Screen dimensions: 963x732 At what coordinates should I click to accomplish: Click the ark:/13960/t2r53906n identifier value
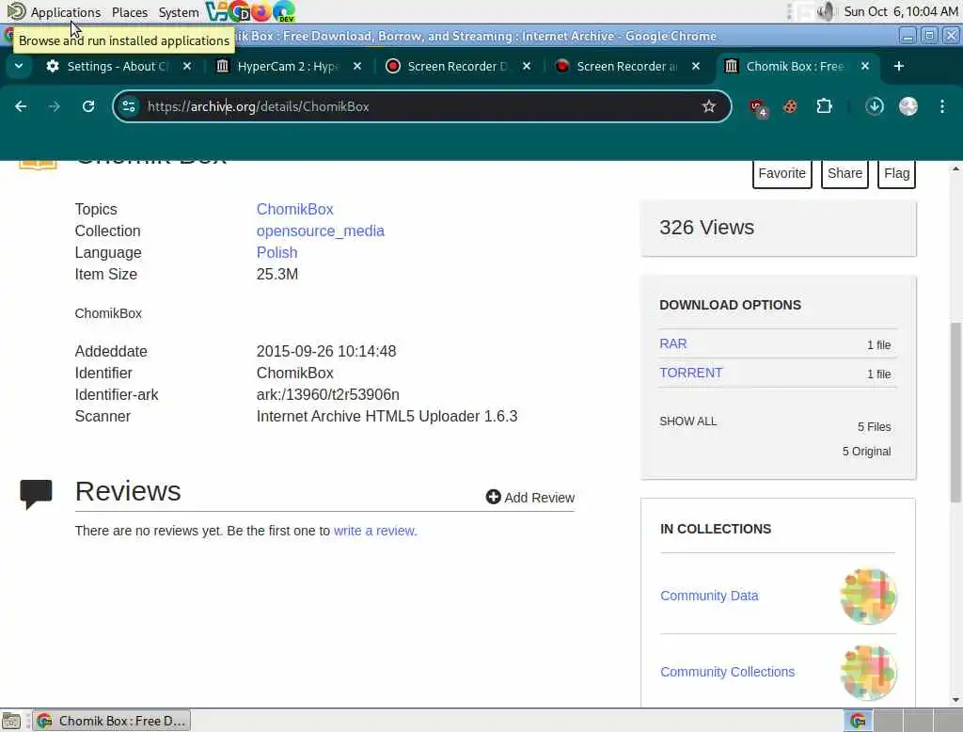(x=328, y=394)
